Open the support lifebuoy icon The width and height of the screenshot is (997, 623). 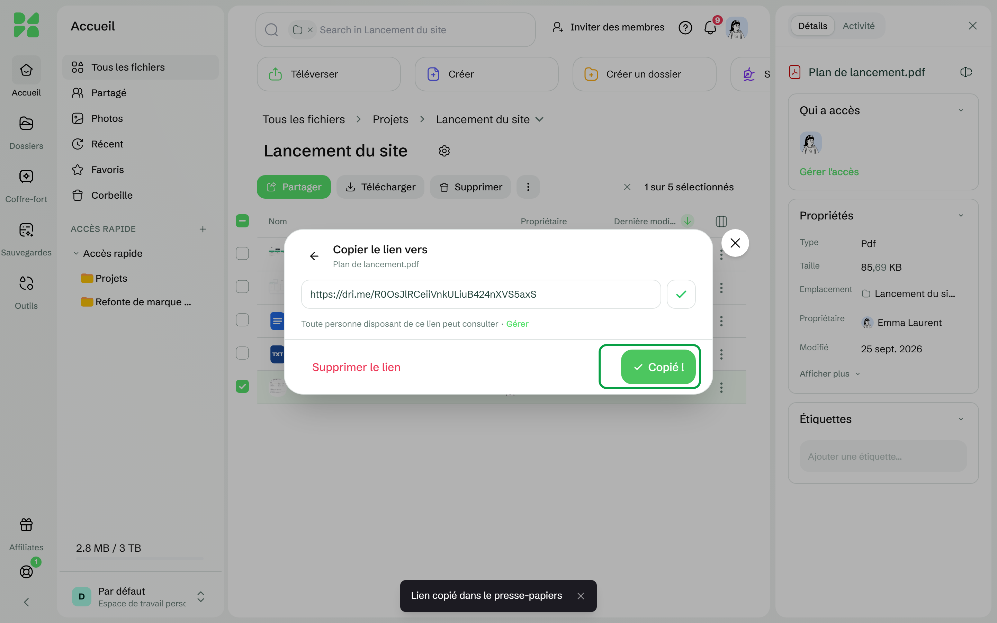tap(26, 571)
